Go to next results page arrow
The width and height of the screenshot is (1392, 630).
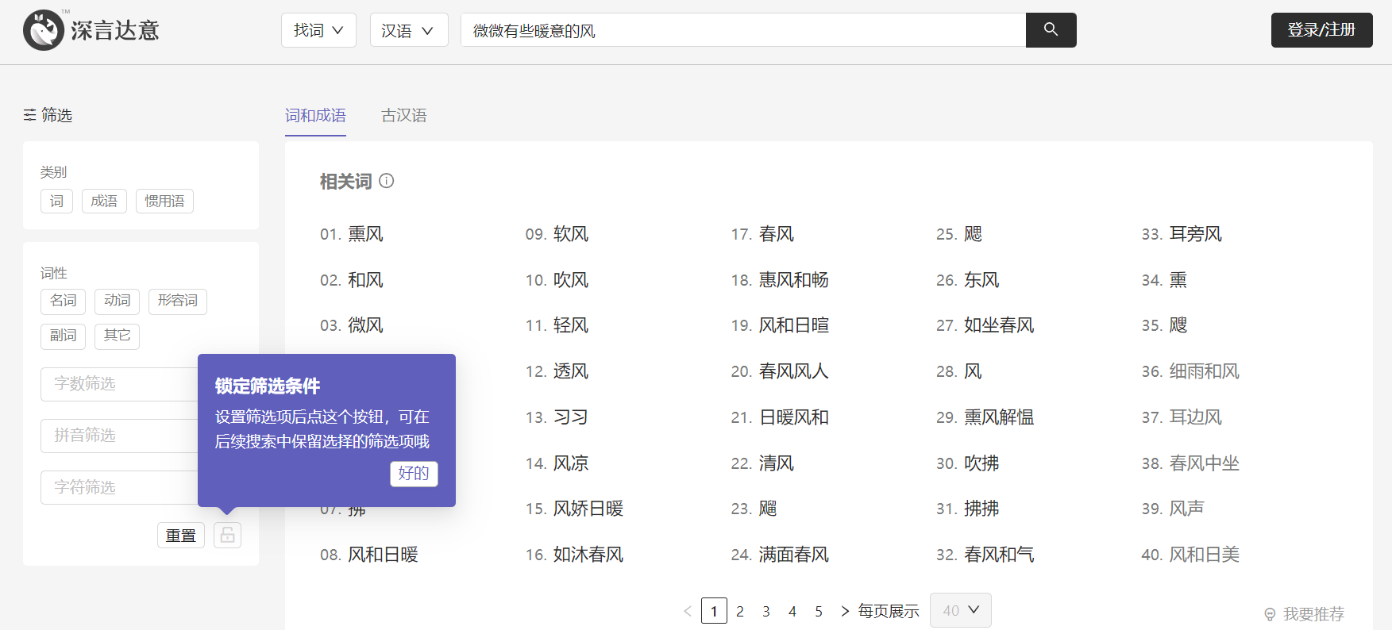pos(845,611)
